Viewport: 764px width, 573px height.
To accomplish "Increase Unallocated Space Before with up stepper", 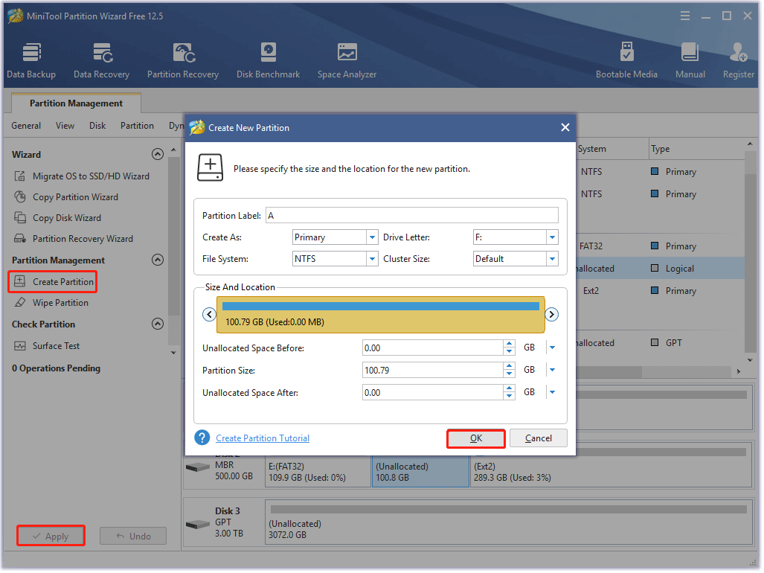I will [x=510, y=345].
